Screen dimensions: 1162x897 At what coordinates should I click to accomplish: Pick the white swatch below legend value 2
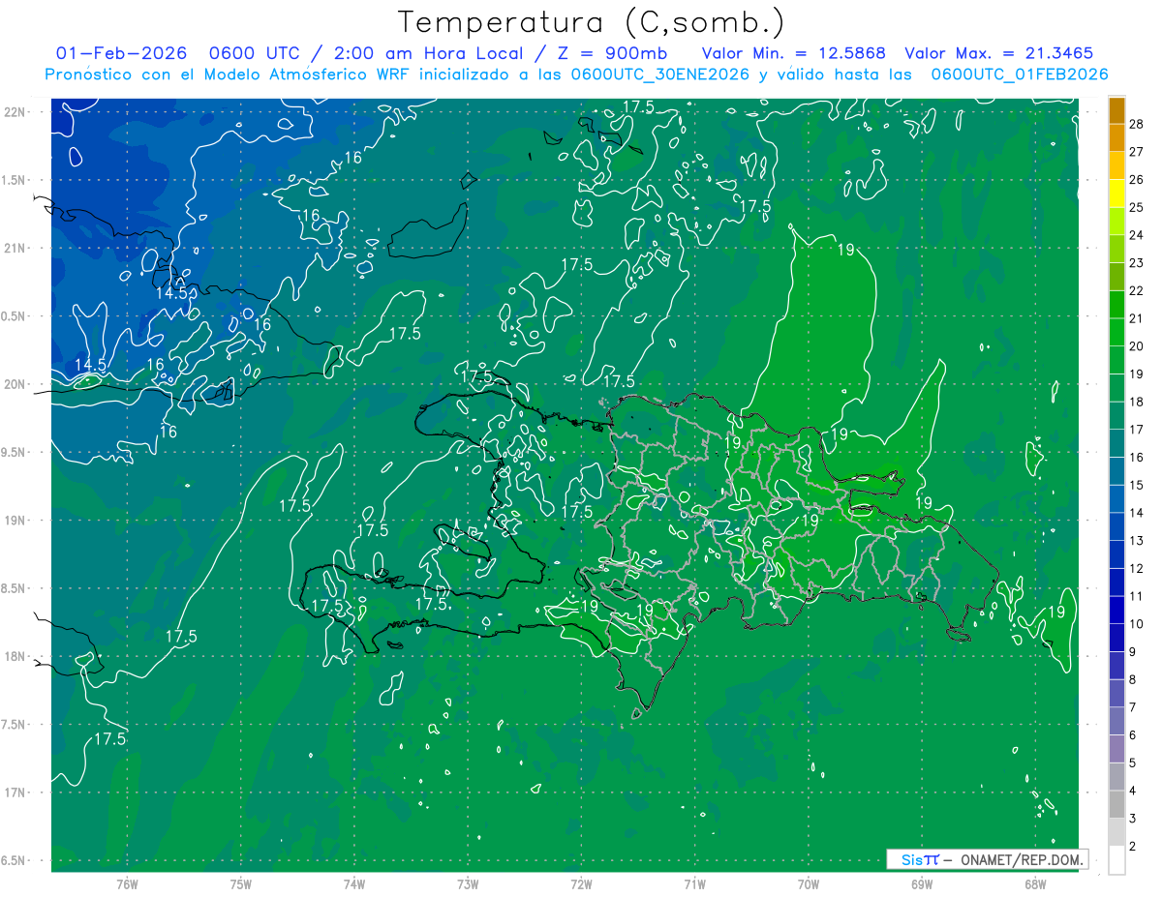coord(1116,860)
